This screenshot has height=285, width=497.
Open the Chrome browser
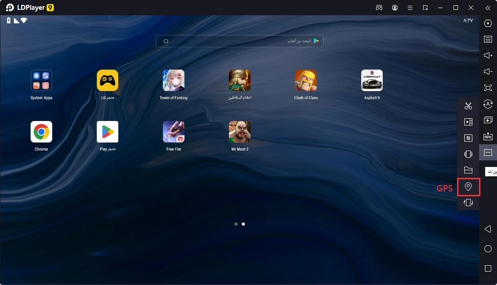(42, 132)
